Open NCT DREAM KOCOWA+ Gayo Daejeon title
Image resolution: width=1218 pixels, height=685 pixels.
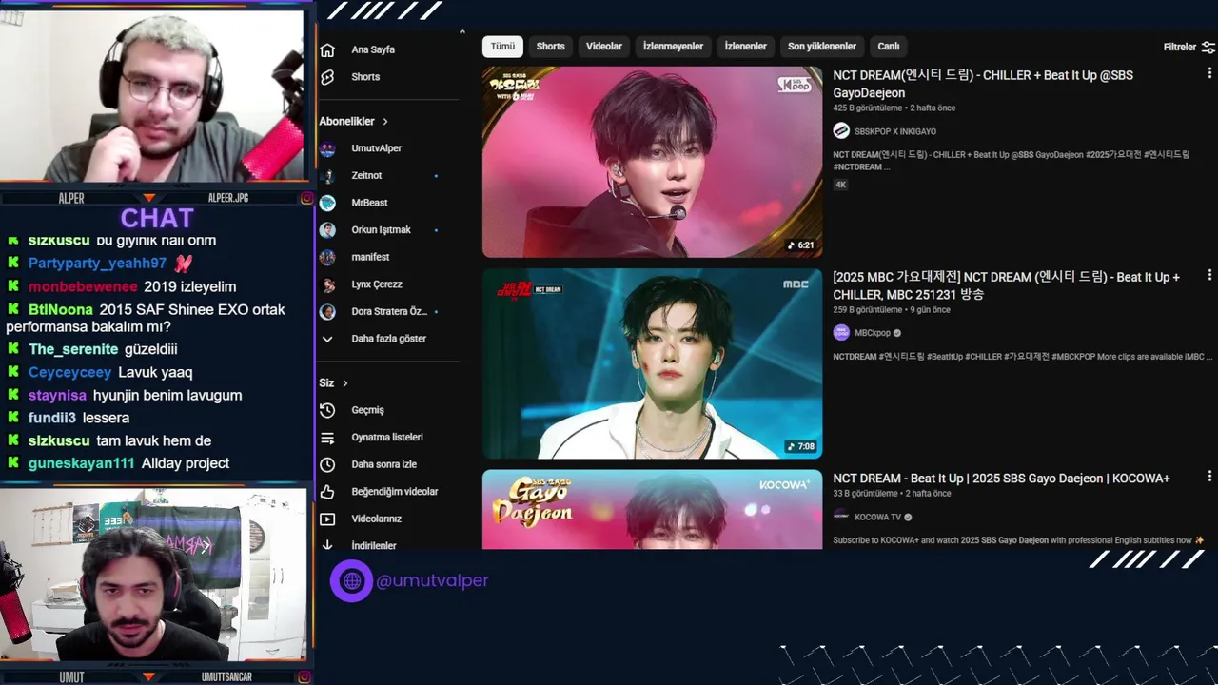tap(1001, 479)
